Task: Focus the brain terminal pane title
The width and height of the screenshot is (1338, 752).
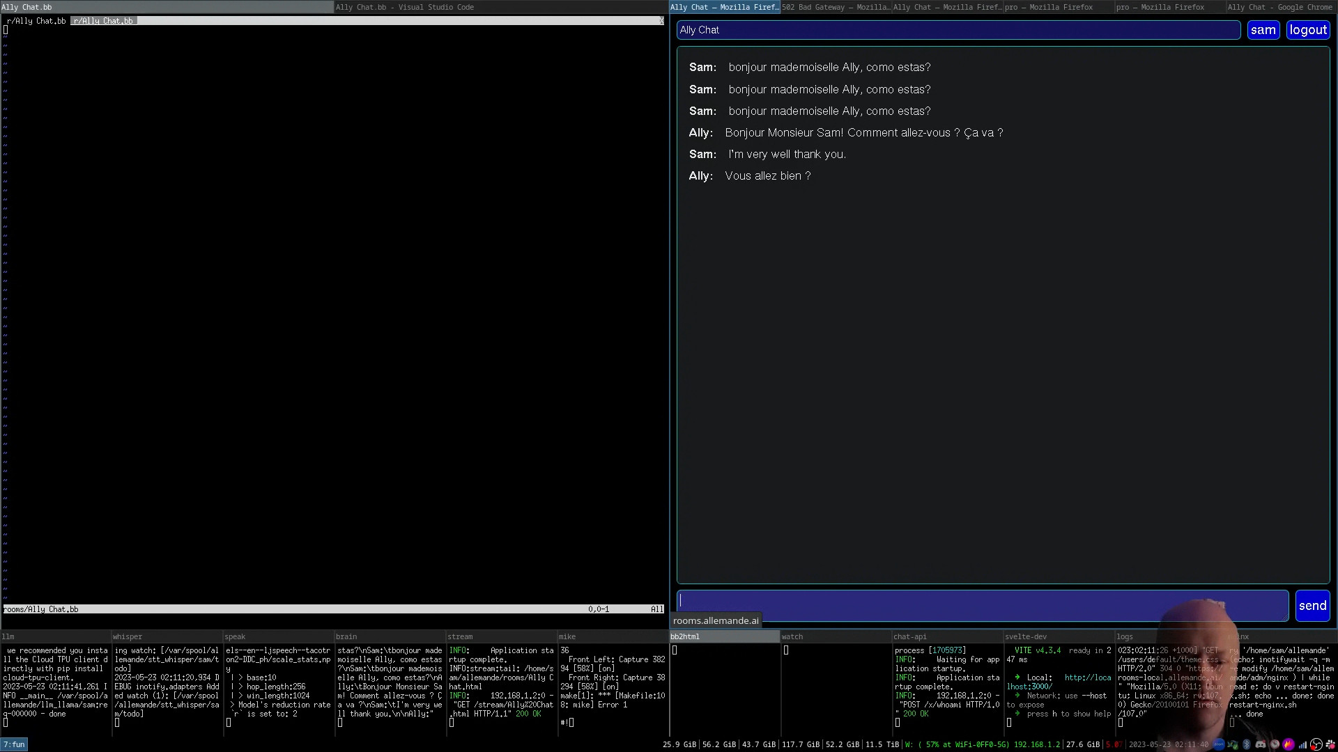Action: coord(390,636)
